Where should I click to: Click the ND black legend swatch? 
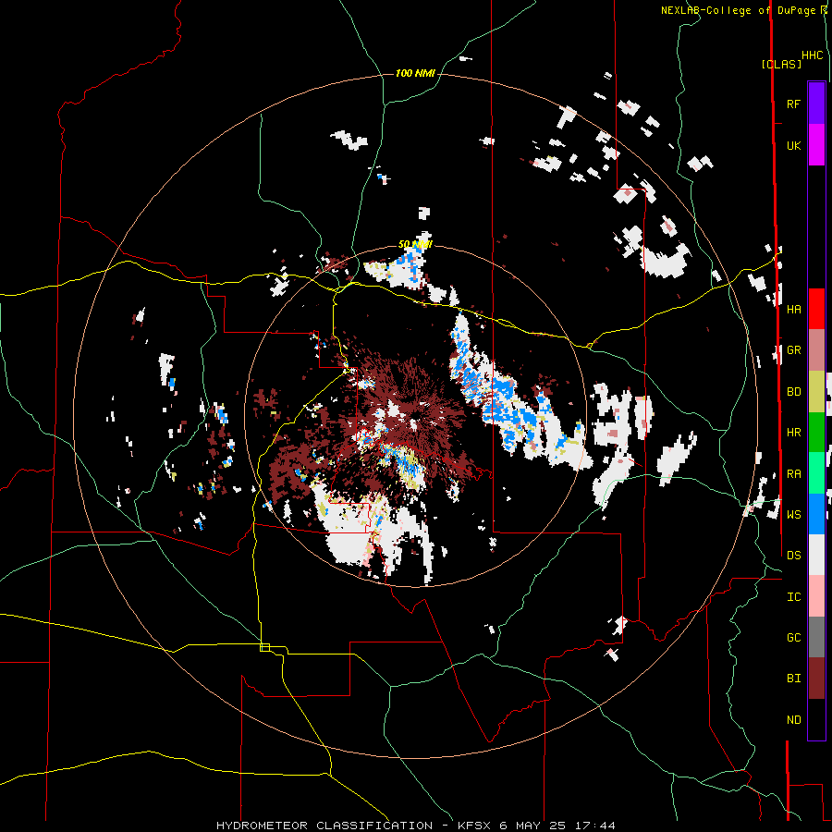816,719
